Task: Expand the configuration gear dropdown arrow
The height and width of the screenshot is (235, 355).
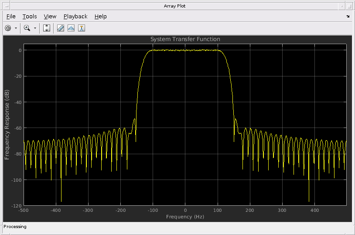Action: pyautogui.click(x=16, y=28)
